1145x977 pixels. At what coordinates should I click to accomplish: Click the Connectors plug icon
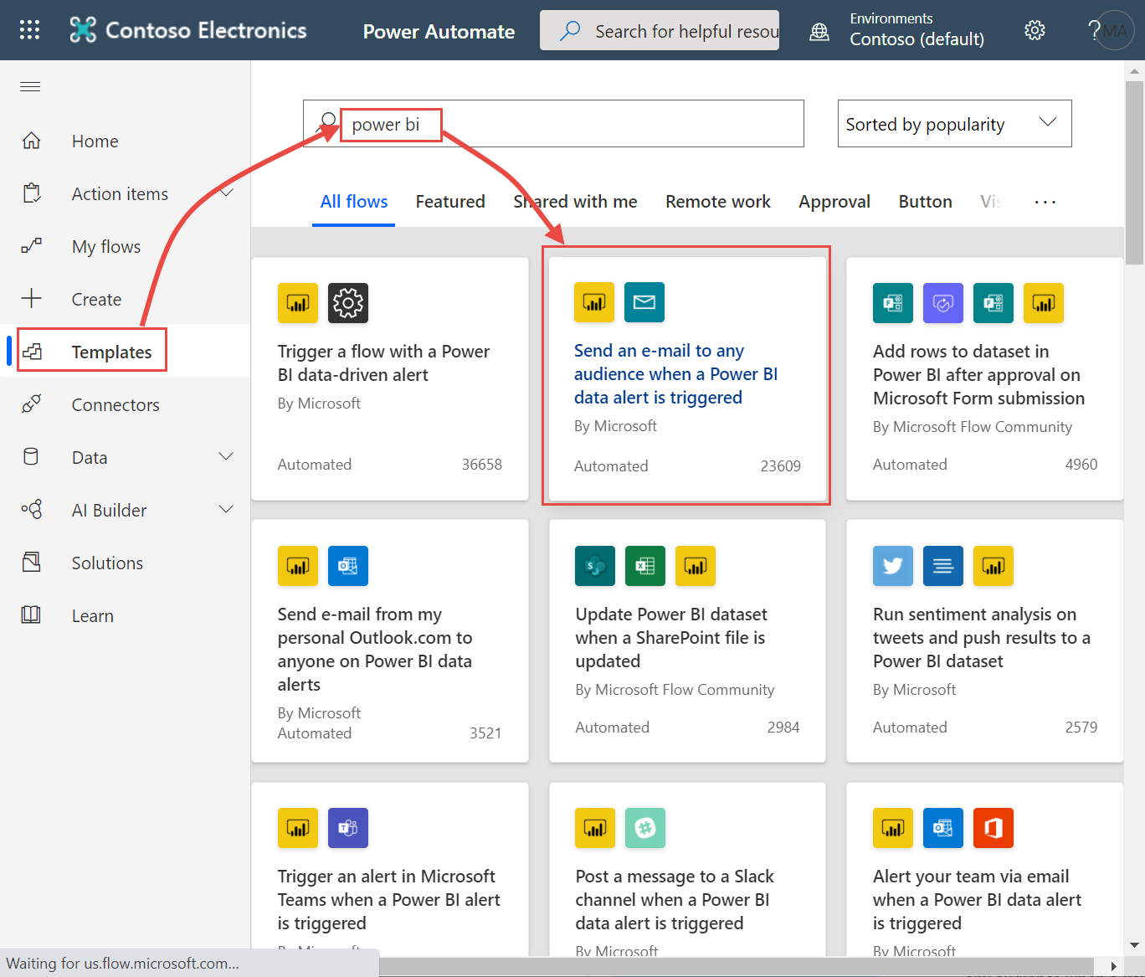point(31,404)
